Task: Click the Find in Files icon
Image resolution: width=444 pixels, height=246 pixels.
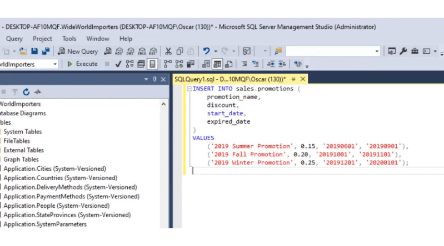Action: (x=278, y=52)
